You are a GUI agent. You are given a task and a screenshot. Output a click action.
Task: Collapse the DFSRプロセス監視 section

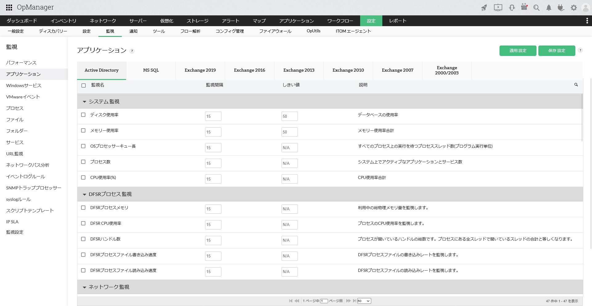(x=84, y=194)
